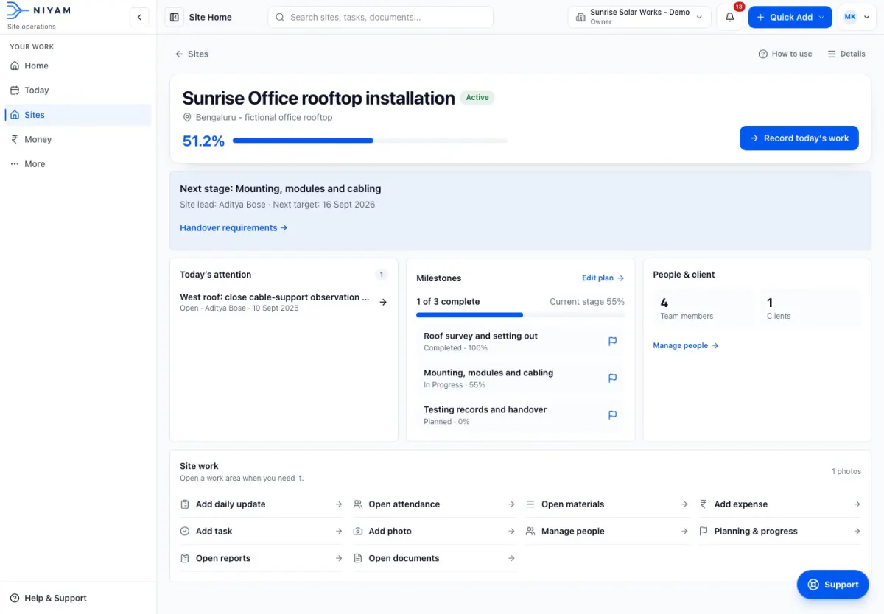Open the MK user avatar menu

pos(856,17)
